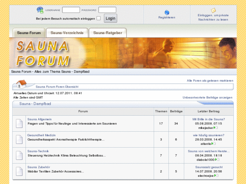Focus the Password input field

coord(107,10)
